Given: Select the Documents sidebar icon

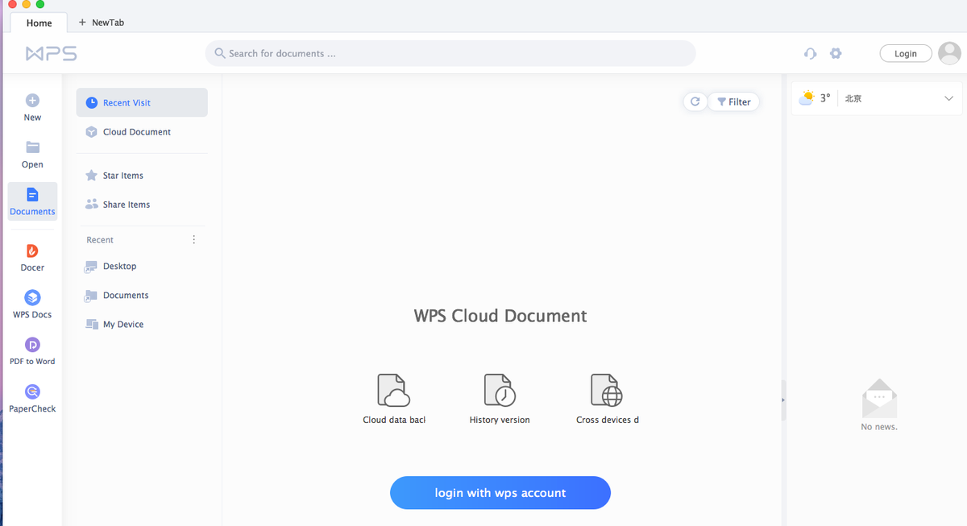Looking at the screenshot, I should 32,195.
